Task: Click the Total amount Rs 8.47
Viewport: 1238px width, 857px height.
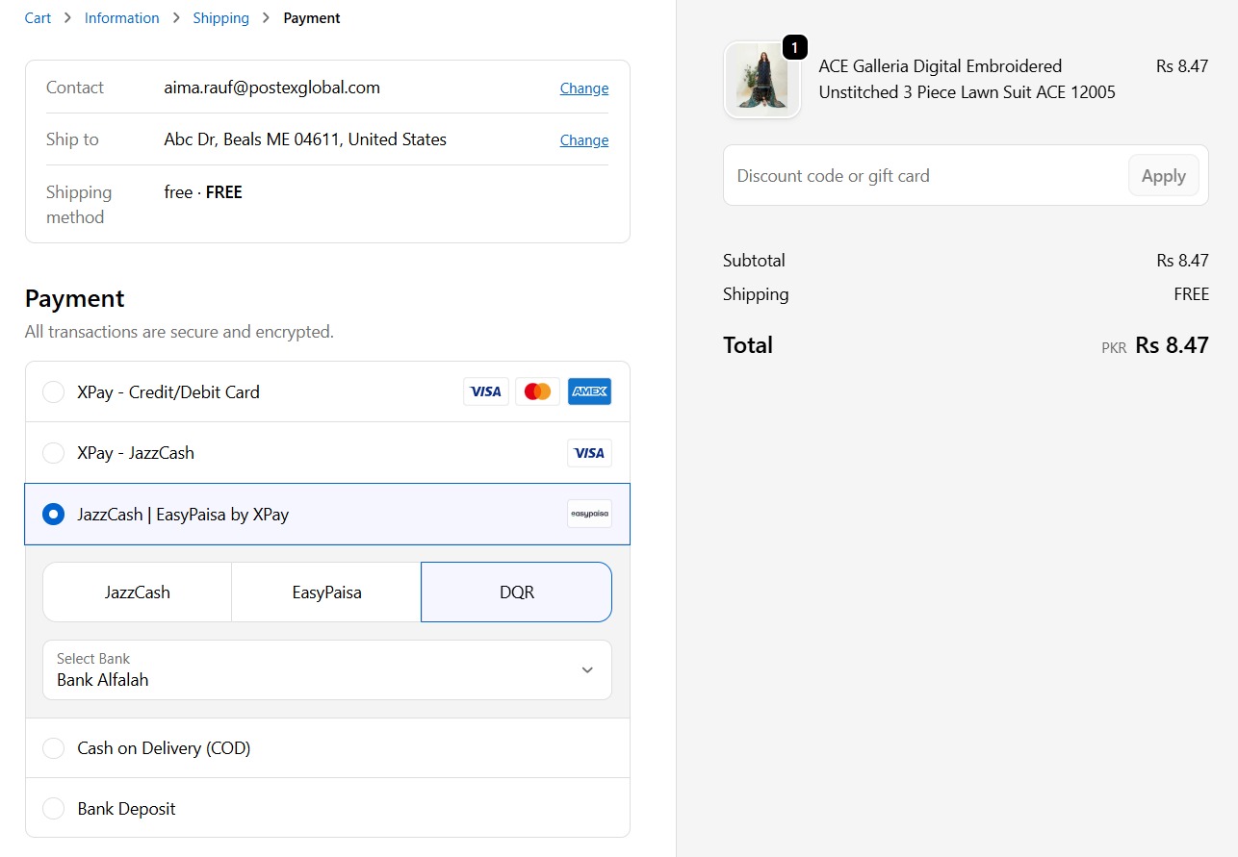Action: pos(1172,345)
